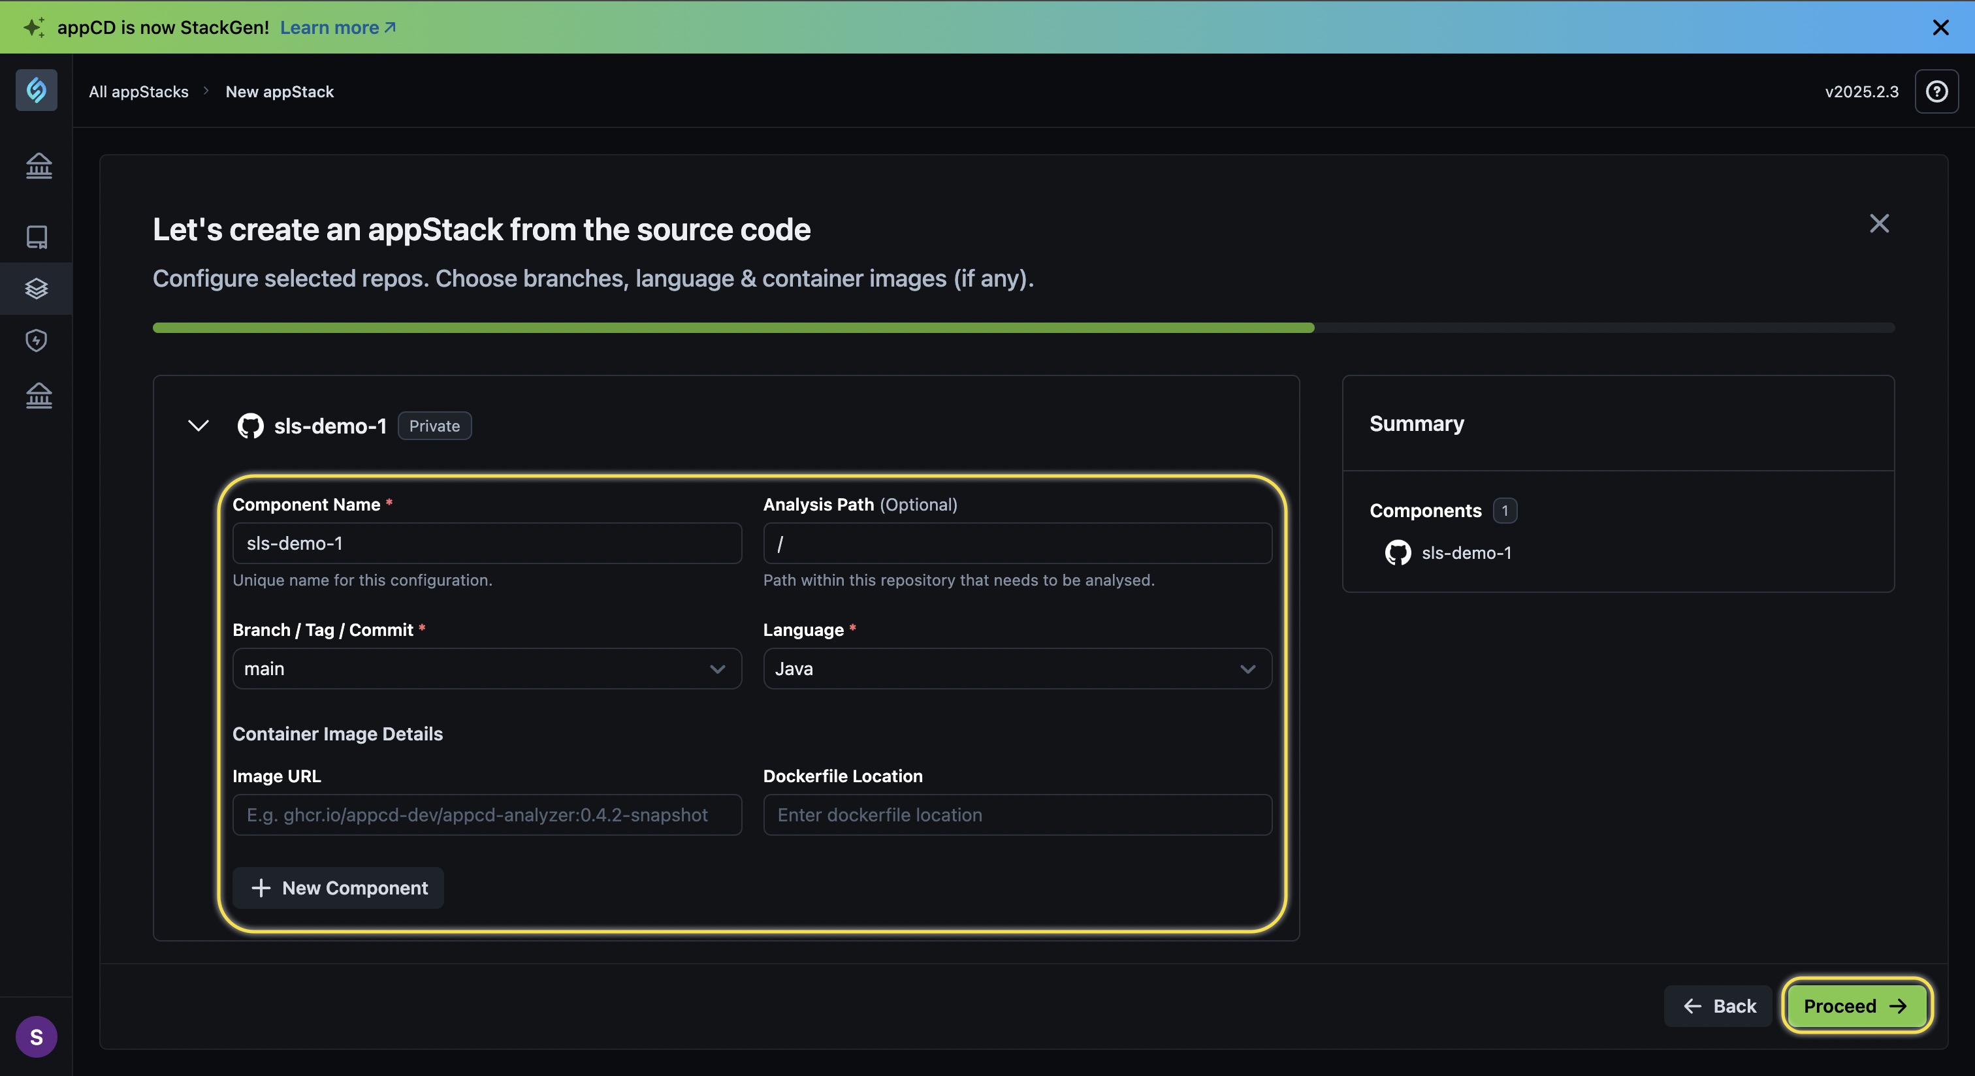Screen dimensions: 1975x1076
Task: Open the Language dropdown showing Java
Action: tap(1018, 669)
